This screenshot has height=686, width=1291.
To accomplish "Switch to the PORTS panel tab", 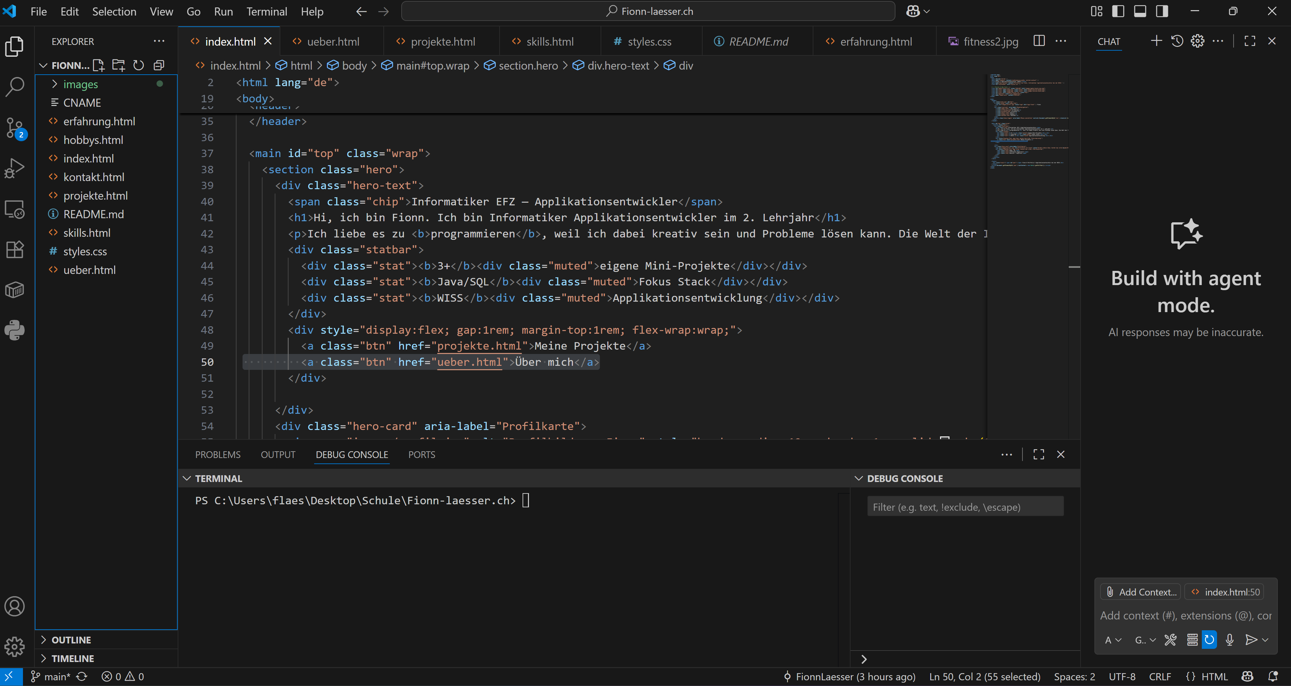I will (x=422, y=455).
